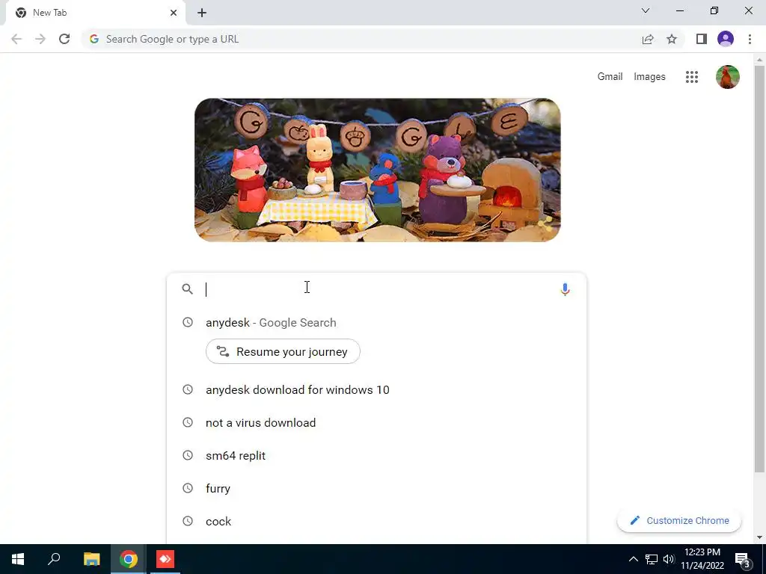Click the network tray icon
766x574 pixels.
652,559
